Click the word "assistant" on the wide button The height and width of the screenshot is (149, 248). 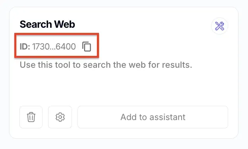coord(167,117)
